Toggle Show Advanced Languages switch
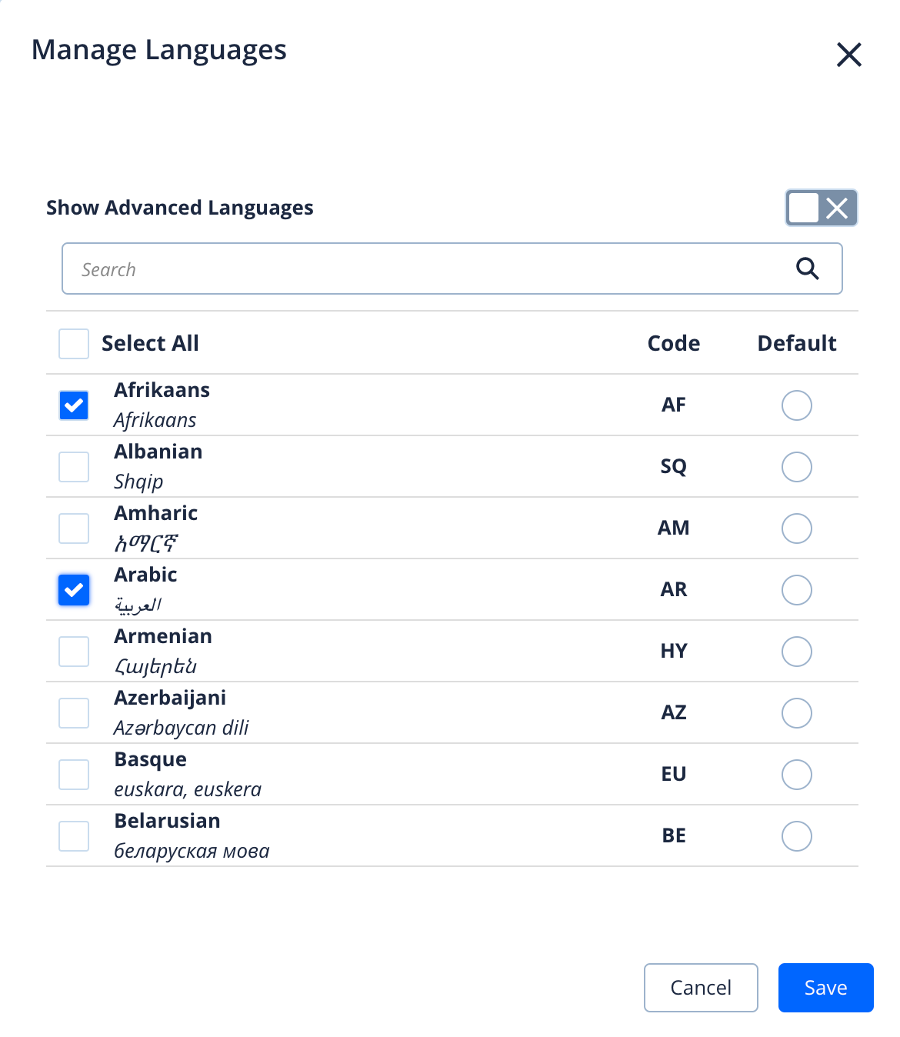This screenshot has width=900, height=1037. [821, 208]
